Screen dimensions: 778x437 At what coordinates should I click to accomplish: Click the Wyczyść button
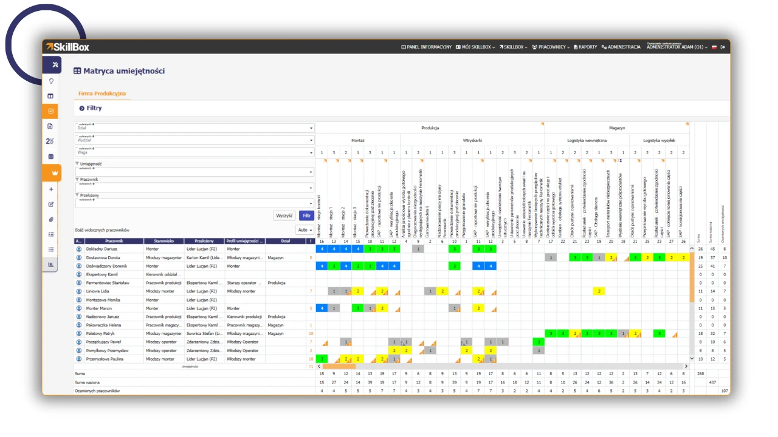[x=285, y=215]
